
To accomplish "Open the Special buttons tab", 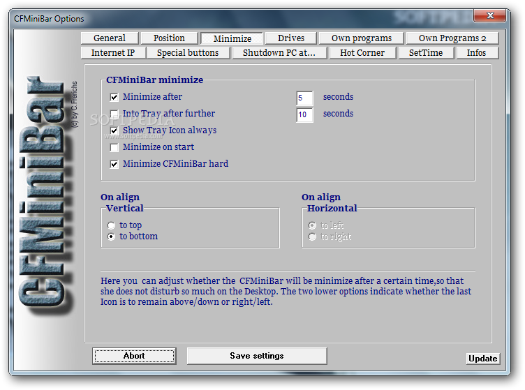I will 188,53.
